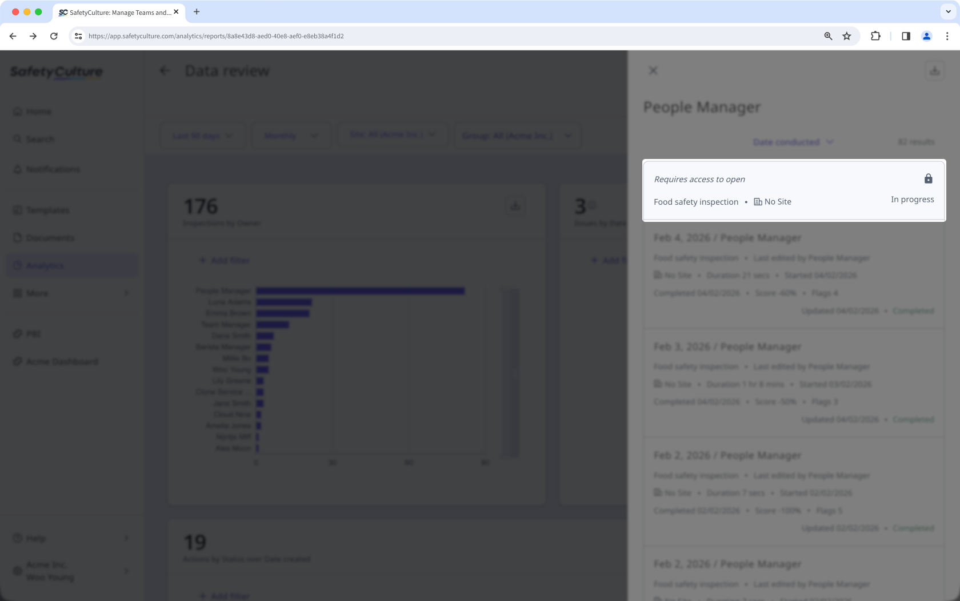Go forward in the browser
This screenshot has width=960, height=601.
(33, 36)
